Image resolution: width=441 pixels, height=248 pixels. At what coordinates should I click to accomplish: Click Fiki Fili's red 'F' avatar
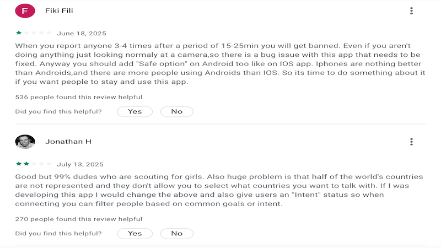point(25,11)
